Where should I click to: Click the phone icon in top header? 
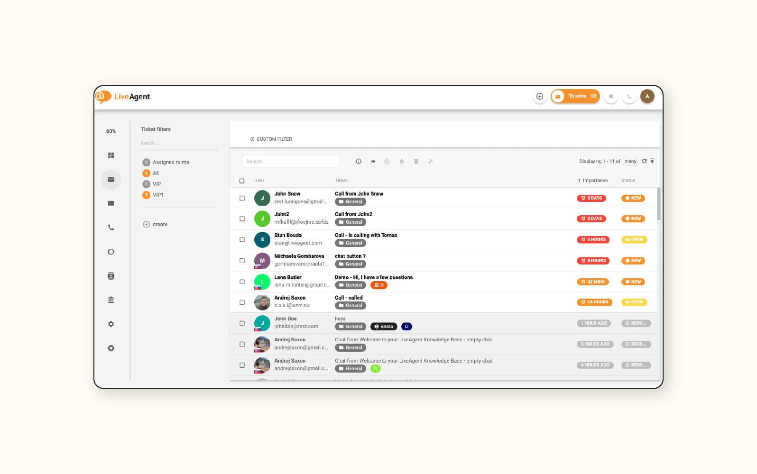pyautogui.click(x=629, y=96)
